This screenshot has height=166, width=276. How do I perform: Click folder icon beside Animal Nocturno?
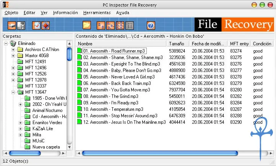27,110
